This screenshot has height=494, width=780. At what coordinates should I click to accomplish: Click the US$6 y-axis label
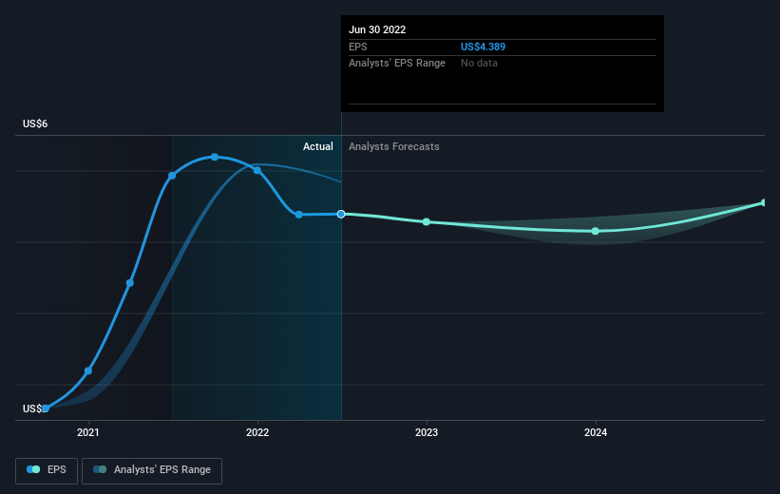click(x=35, y=123)
